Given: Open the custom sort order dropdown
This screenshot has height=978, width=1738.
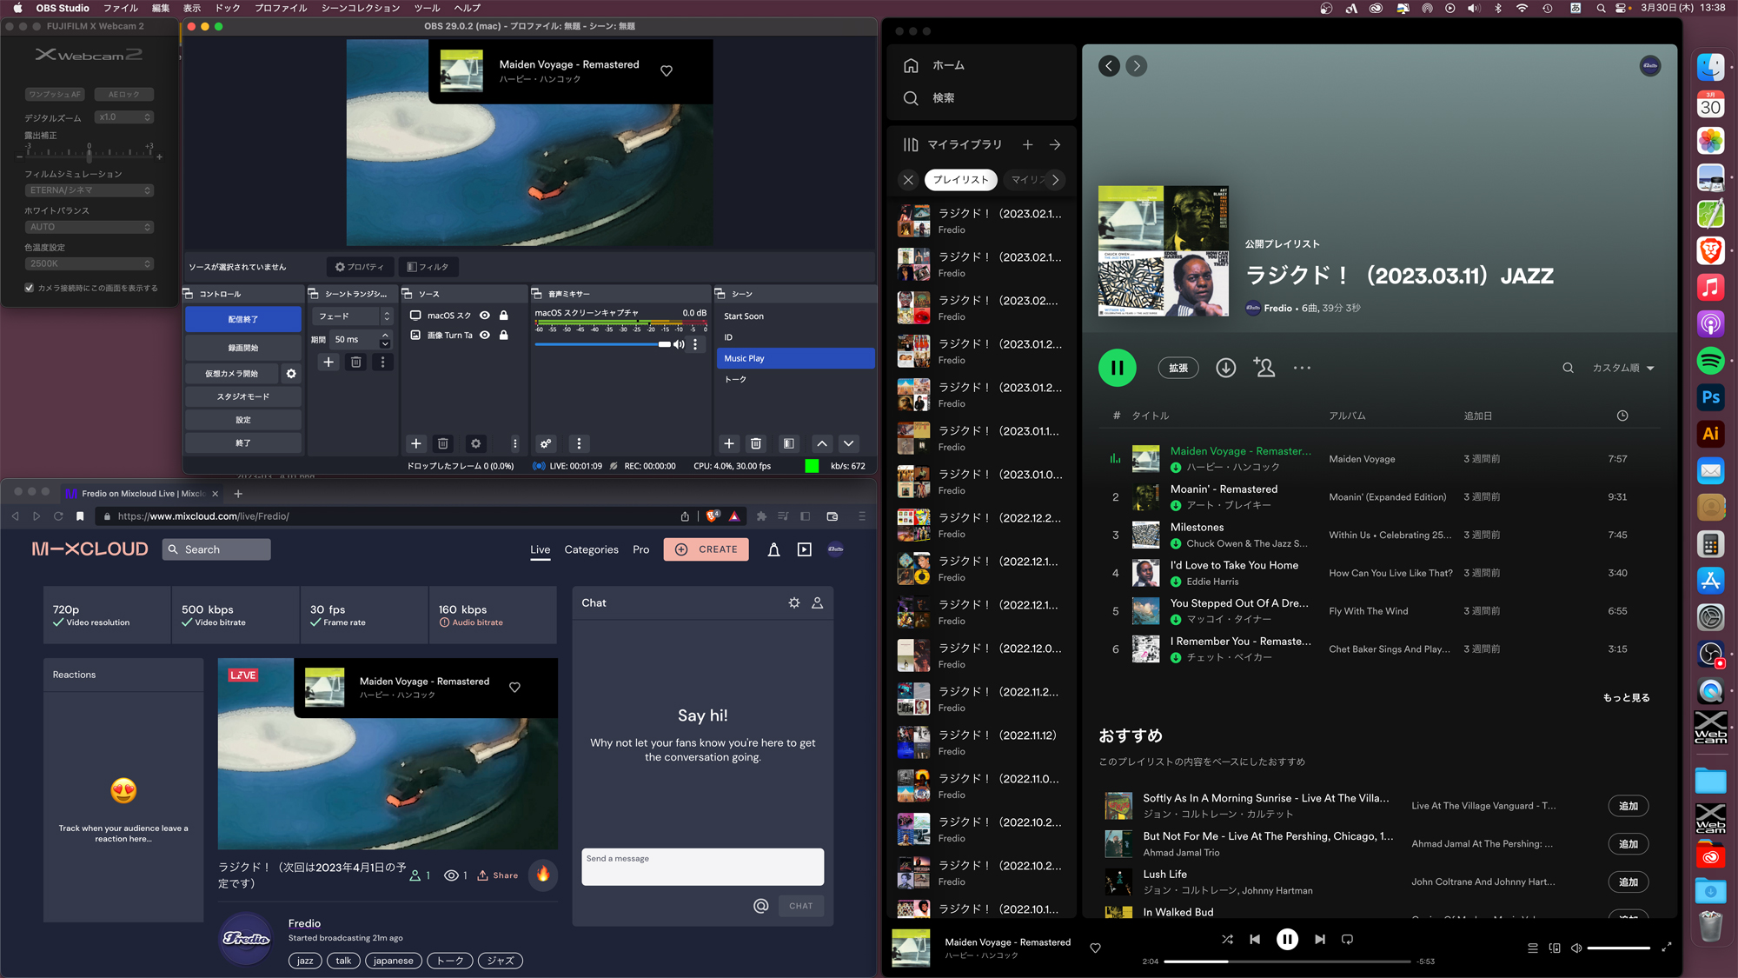Looking at the screenshot, I should pyautogui.click(x=1622, y=368).
